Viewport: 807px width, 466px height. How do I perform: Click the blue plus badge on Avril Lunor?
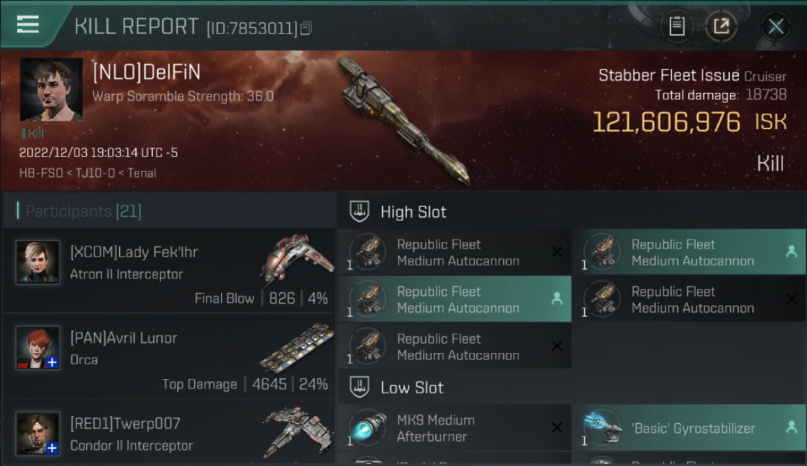pyautogui.click(x=53, y=362)
